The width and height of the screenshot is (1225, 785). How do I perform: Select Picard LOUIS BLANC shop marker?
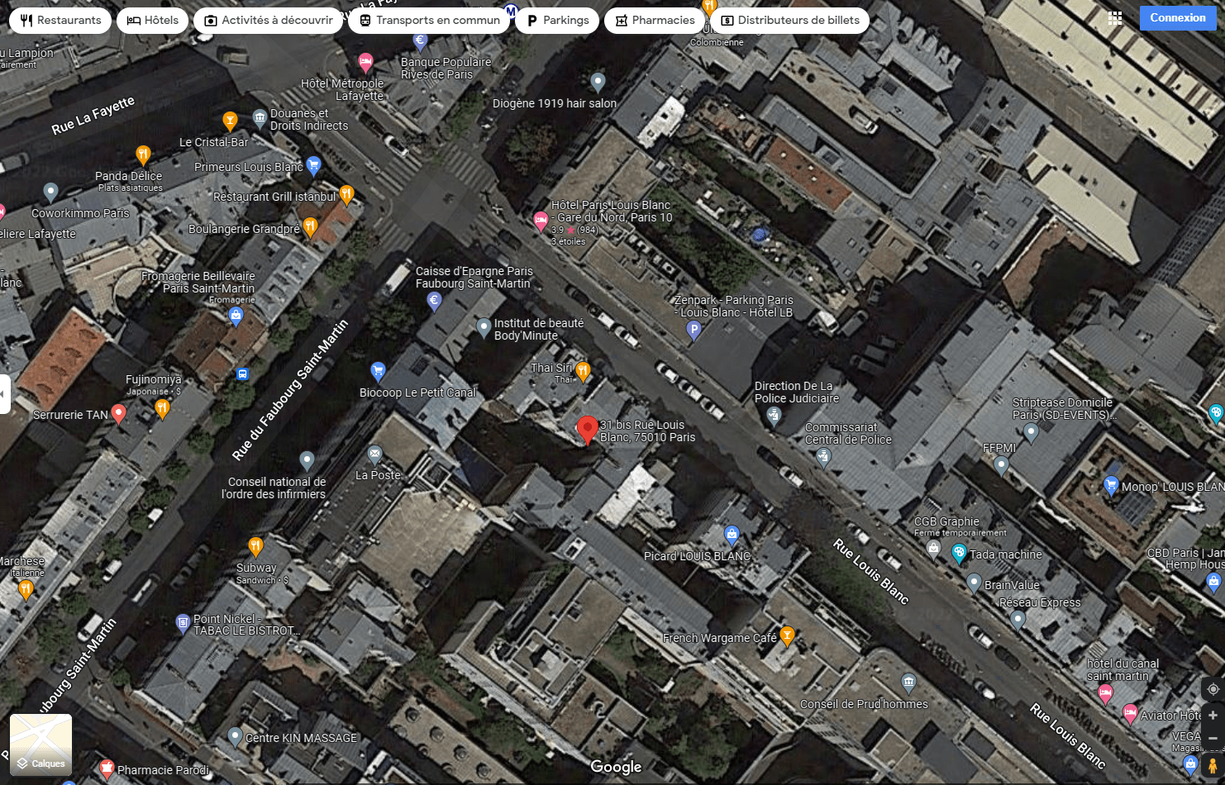tap(732, 535)
